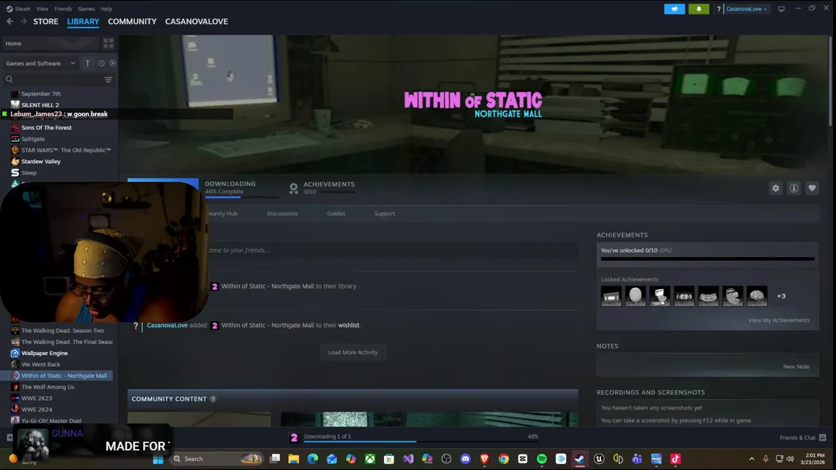This screenshot has width=836, height=470.
Task: Select Wallpaper Engine in library
Action: coord(44,353)
